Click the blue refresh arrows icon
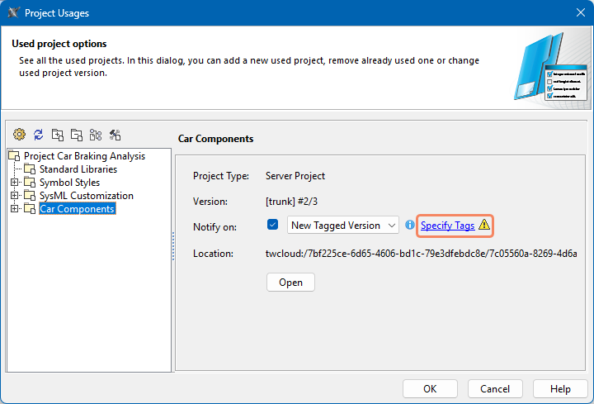Viewport: 594px width, 404px height. pyautogui.click(x=38, y=135)
